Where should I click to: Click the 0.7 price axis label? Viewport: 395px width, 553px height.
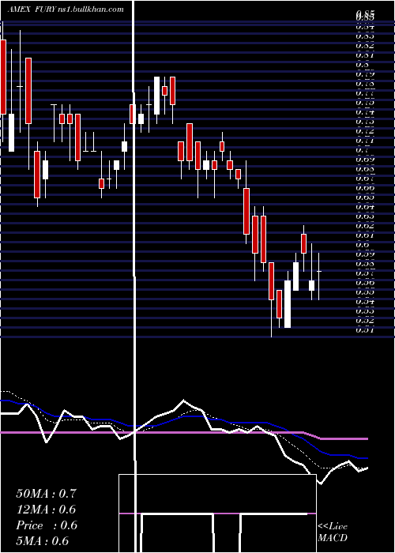[x=363, y=150]
